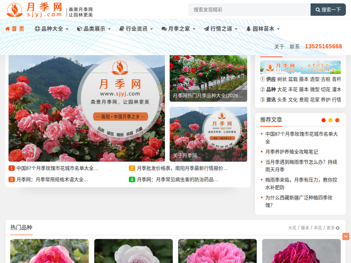Filter 热门品种 by 大花
The image size is (351, 263).
pos(292,228)
